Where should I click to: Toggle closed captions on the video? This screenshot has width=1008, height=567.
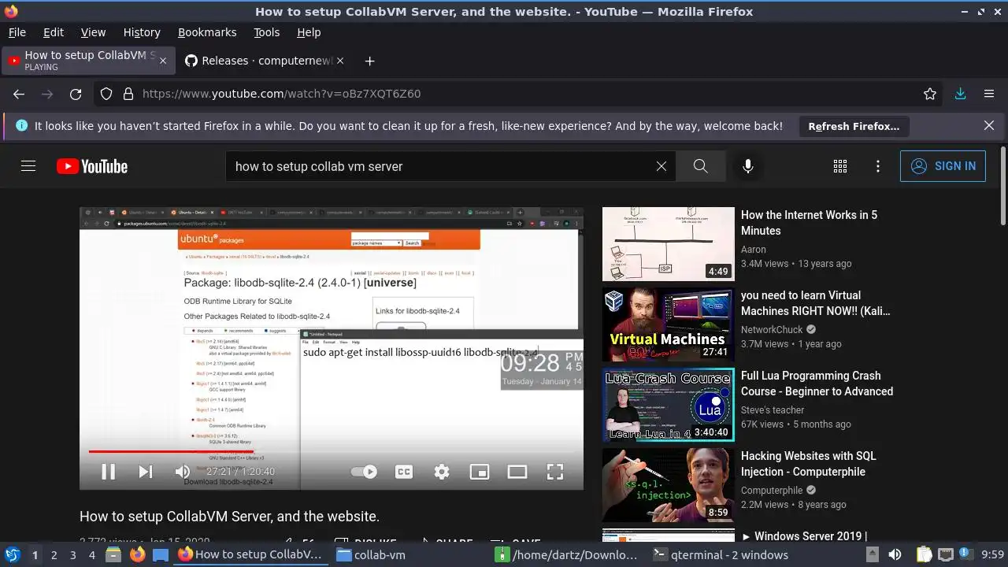click(x=404, y=472)
